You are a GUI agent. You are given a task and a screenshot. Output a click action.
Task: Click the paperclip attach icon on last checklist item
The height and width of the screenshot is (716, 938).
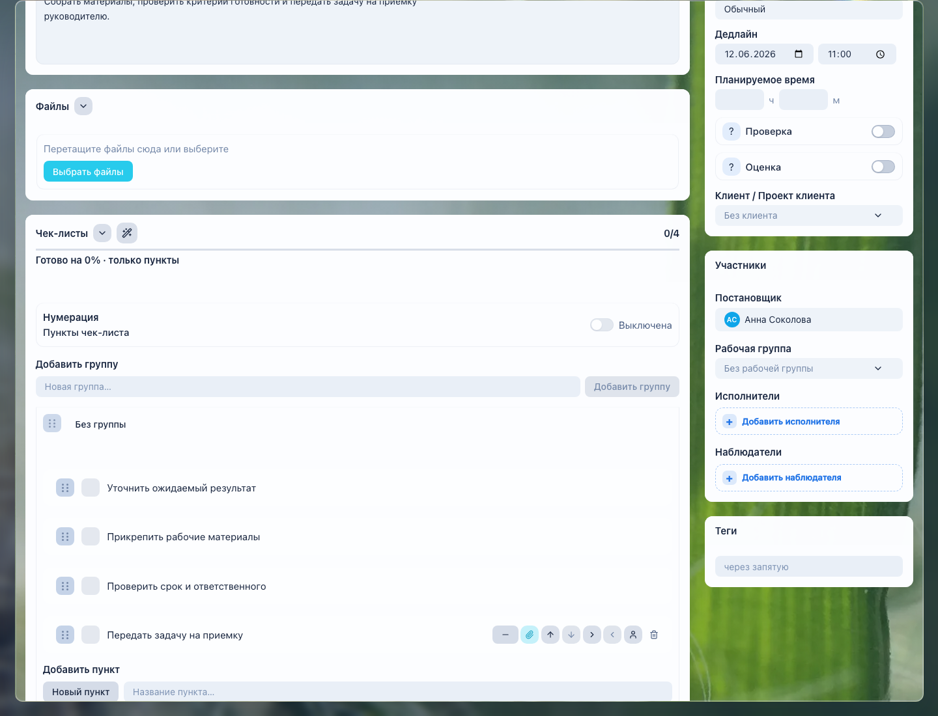[x=530, y=635]
